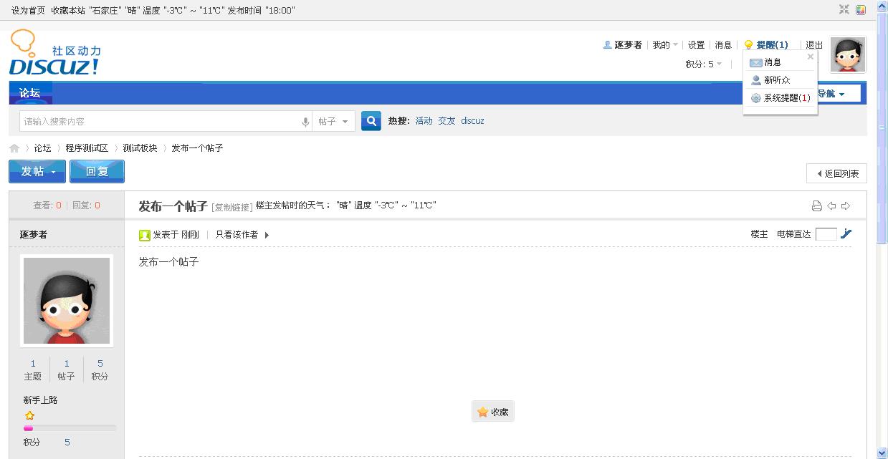
Task: Click the envelope icon in reminder popup
Action: coord(755,63)
